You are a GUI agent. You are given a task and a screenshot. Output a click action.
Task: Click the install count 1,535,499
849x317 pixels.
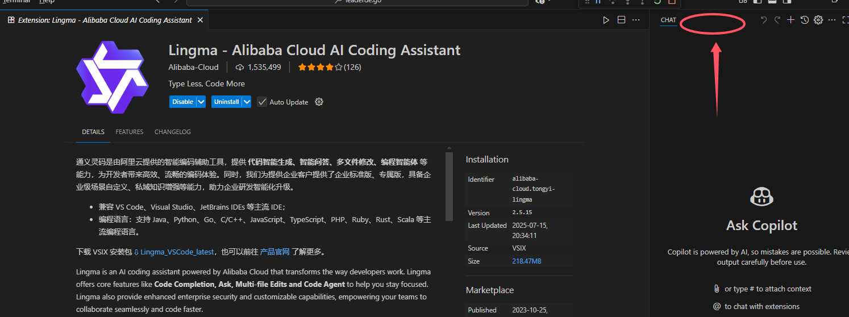[264, 67]
